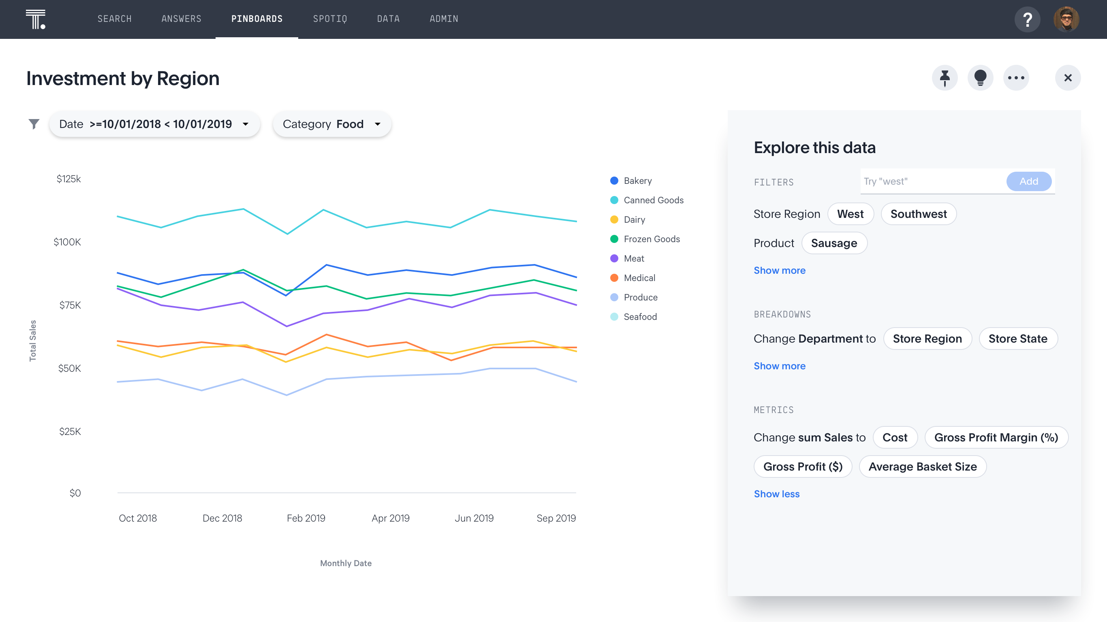The image size is (1107, 622).
Task: Open the user profile avatar
Action: click(1066, 19)
